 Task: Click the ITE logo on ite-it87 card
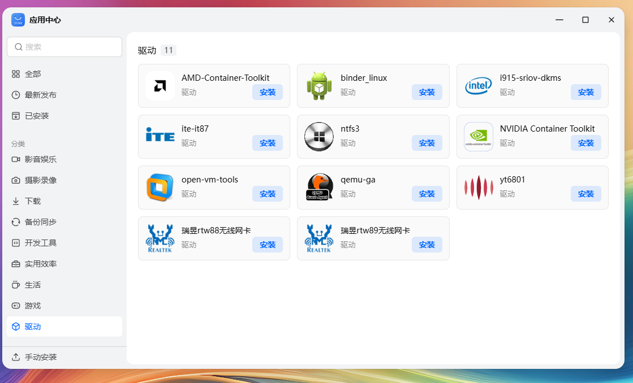point(160,137)
